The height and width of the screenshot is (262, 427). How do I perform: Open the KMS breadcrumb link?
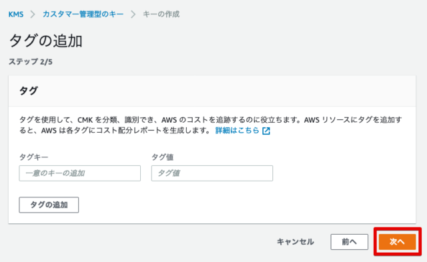click(x=16, y=14)
